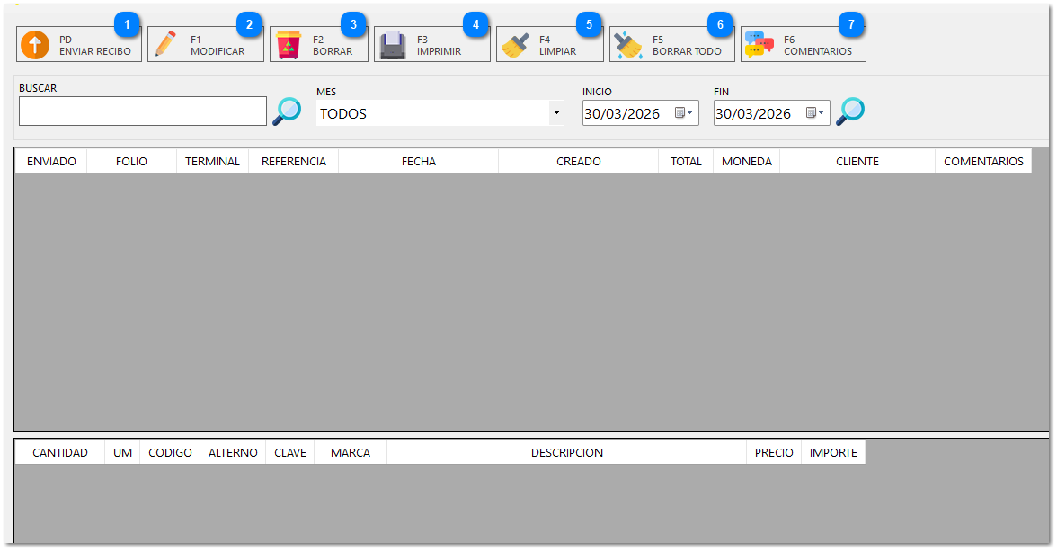Click the F3 Imprimir printer icon
Viewport: 1057px width, 551px height.
pyautogui.click(x=392, y=45)
